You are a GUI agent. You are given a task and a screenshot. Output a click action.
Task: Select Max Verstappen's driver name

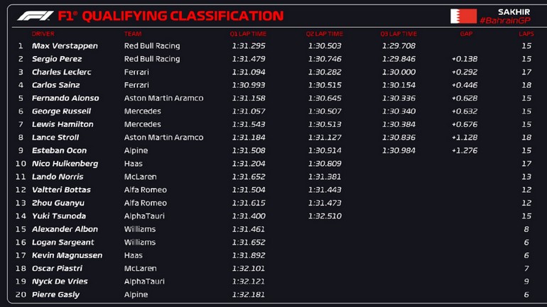(65, 46)
